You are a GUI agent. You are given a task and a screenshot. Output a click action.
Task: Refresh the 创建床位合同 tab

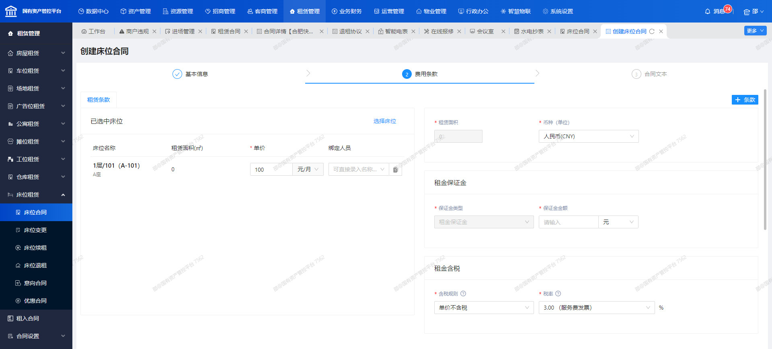(x=652, y=31)
